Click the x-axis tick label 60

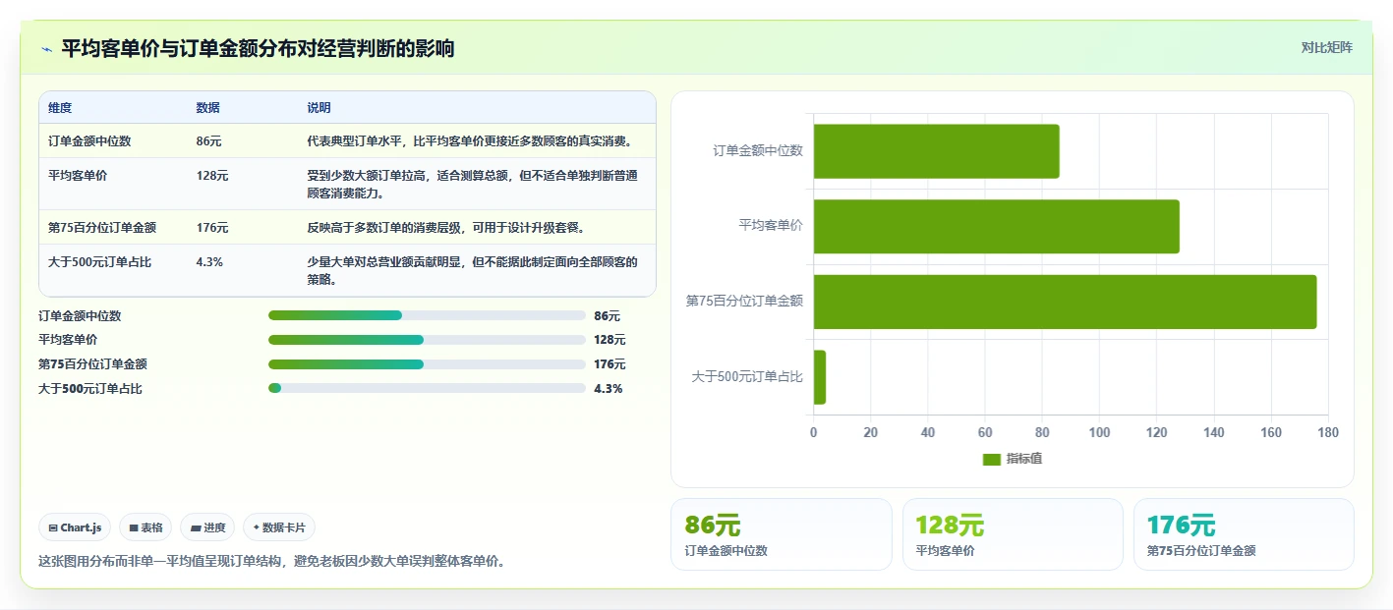(985, 433)
